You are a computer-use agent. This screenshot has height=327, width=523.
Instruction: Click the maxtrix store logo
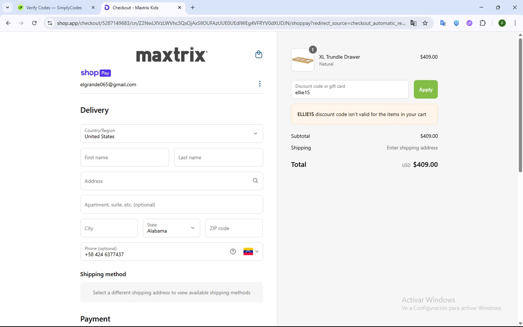[172, 54]
